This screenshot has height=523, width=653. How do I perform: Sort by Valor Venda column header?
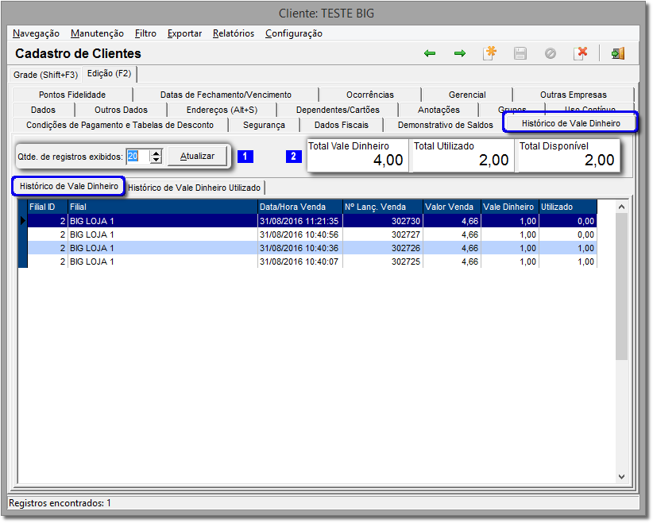[x=452, y=207]
